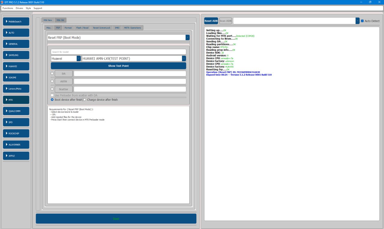Screen dimensions: 384x229
Task: Expand the AUTO sidebar category
Action: point(16,33)
